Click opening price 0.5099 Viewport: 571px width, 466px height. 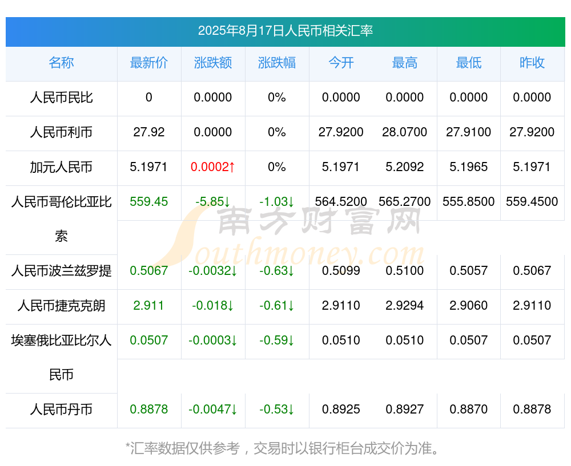click(x=341, y=271)
